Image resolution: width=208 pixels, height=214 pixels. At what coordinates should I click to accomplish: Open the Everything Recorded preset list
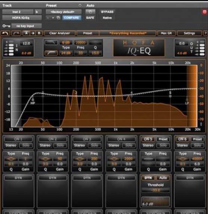pos(128,33)
